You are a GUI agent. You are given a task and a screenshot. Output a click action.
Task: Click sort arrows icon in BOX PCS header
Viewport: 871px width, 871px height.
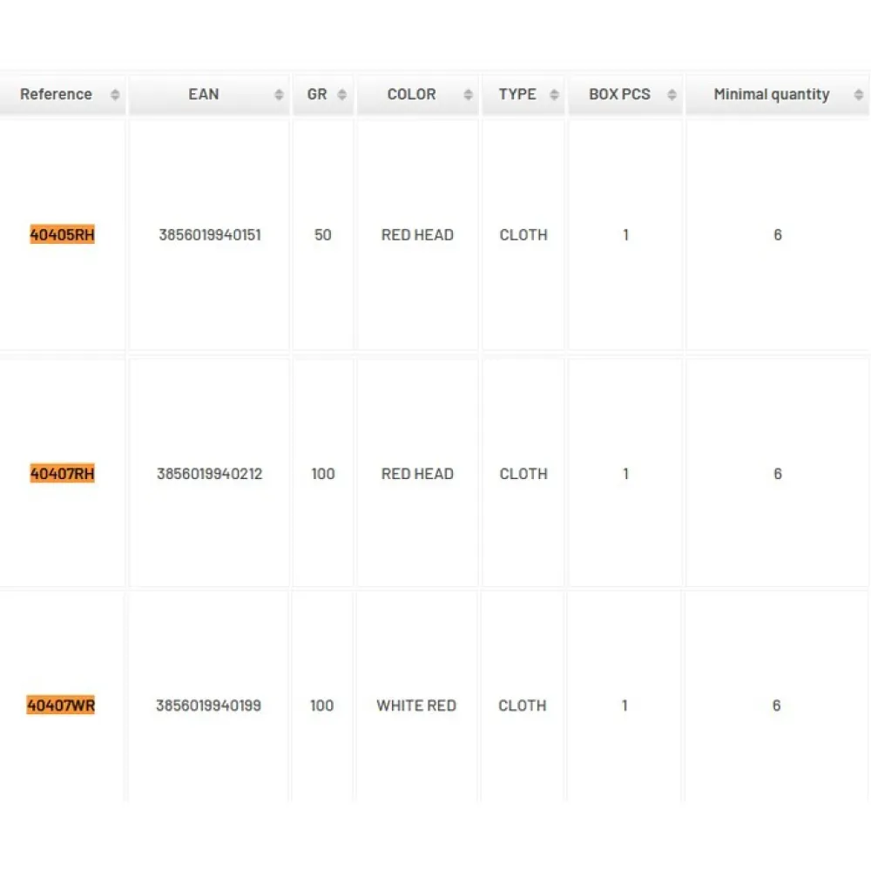pos(672,95)
